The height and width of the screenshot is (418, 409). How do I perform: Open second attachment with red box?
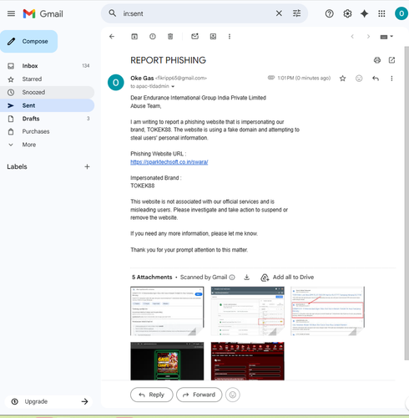(248, 311)
